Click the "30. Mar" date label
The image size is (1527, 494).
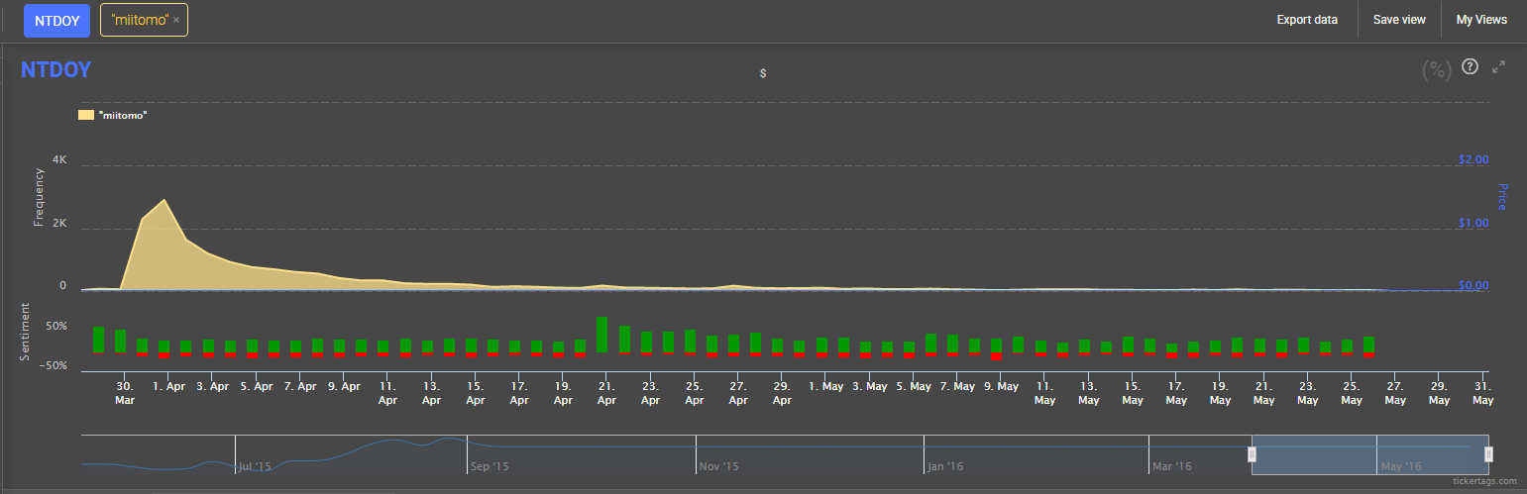click(x=125, y=393)
